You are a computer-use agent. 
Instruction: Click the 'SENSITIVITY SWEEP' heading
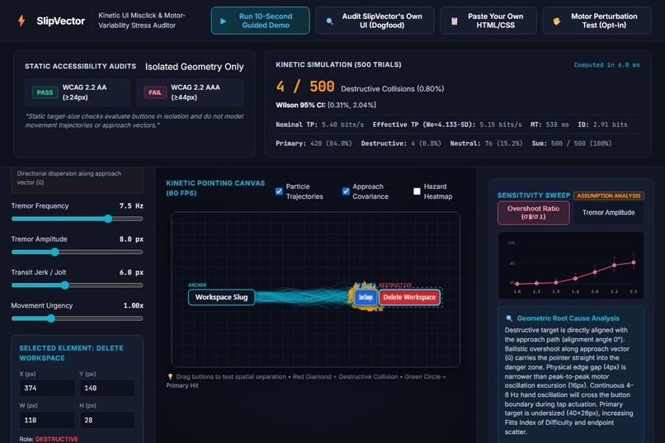click(x=534, y=196)
